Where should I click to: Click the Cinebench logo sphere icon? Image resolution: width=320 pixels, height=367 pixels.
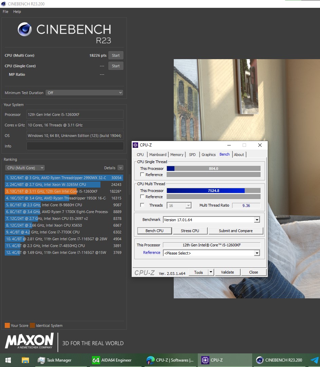point(24,29)
